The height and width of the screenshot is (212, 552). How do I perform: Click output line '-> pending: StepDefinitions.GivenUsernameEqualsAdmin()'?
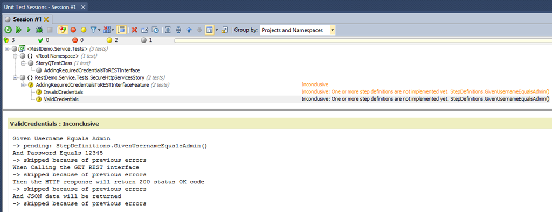(x=109, y=146)
